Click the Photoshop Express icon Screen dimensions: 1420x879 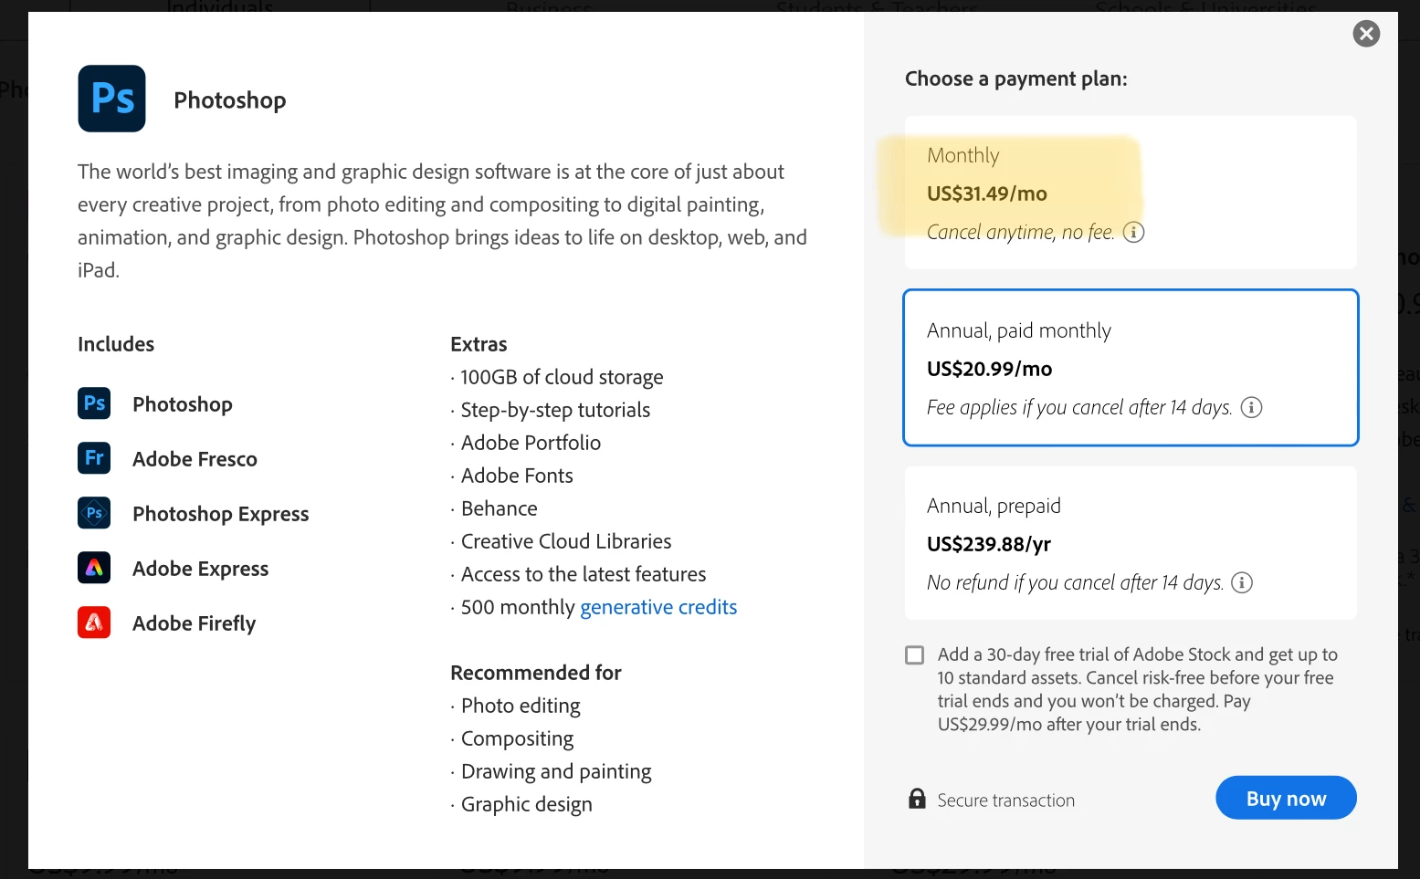[x=94, y=513]
